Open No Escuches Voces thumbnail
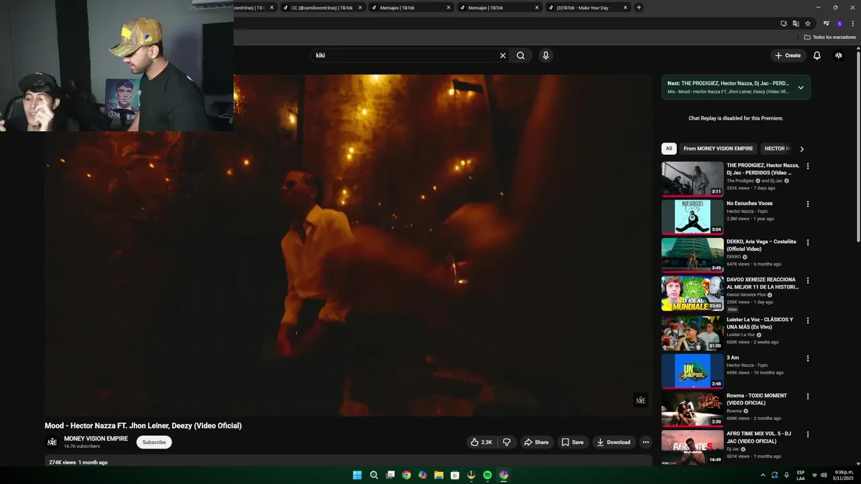 pyautogui.click(x=692, y=216)
